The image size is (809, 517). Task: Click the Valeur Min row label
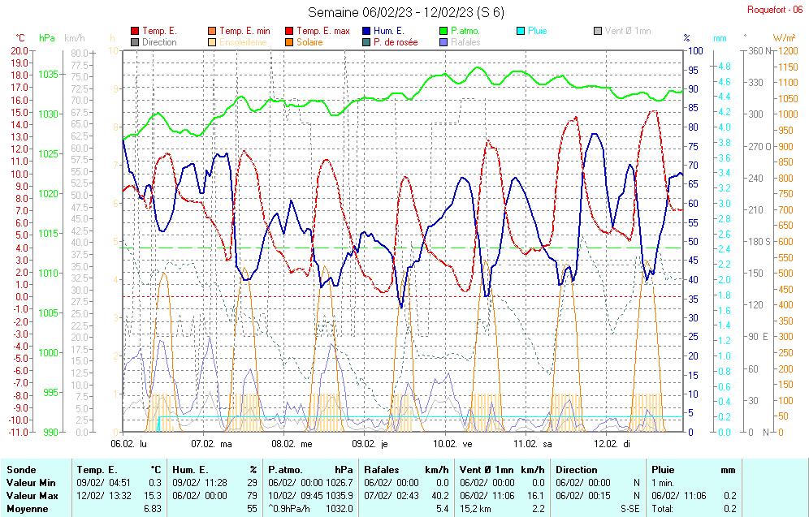tap(30, 482)
